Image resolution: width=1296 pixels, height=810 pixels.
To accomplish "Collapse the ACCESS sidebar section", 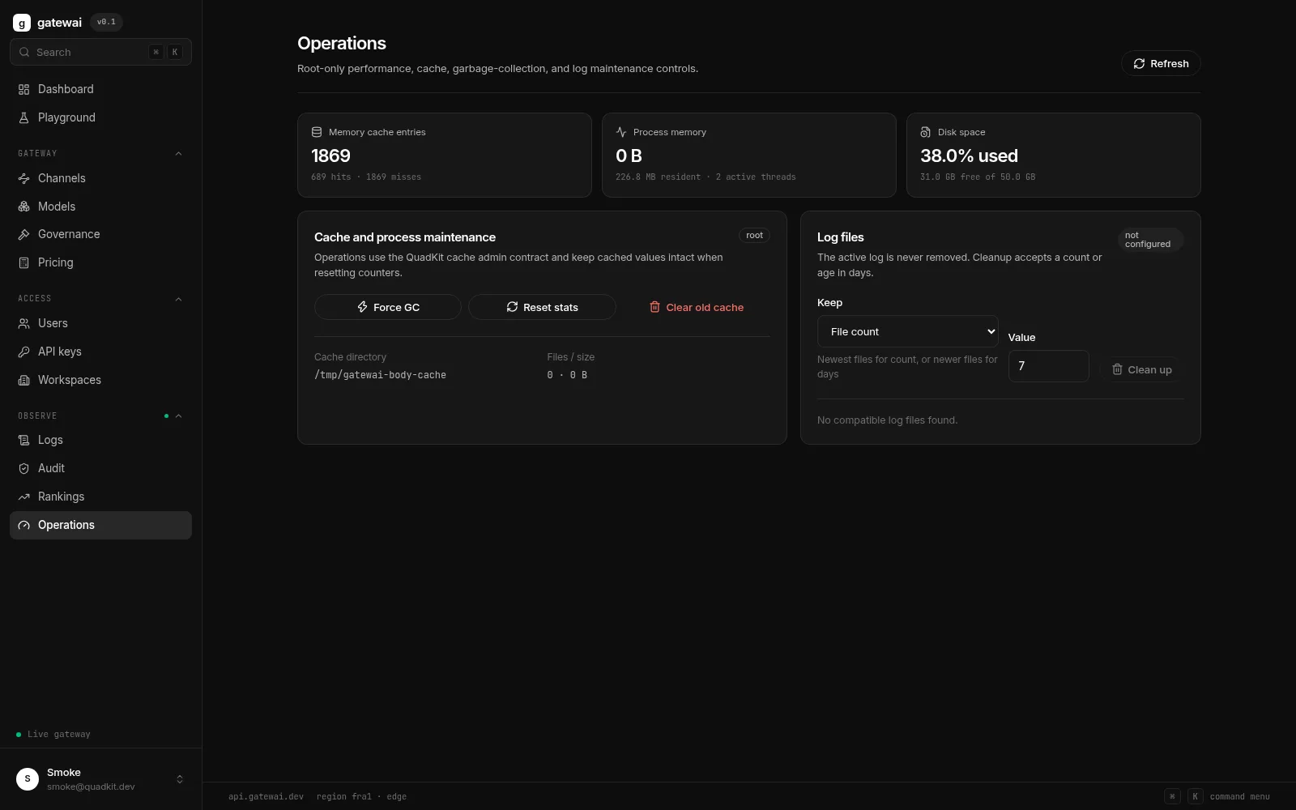I will (x=178, y=299).
